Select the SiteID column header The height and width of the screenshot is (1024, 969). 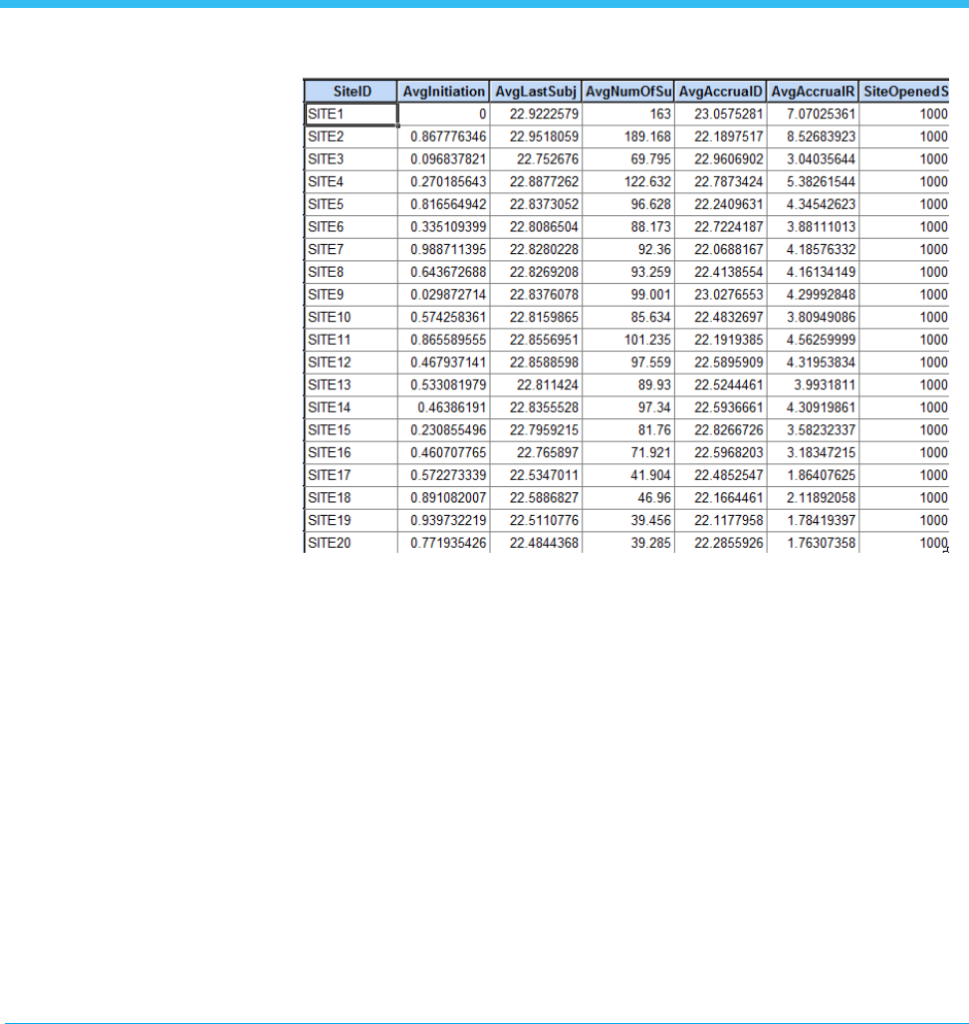pos(352,92)
